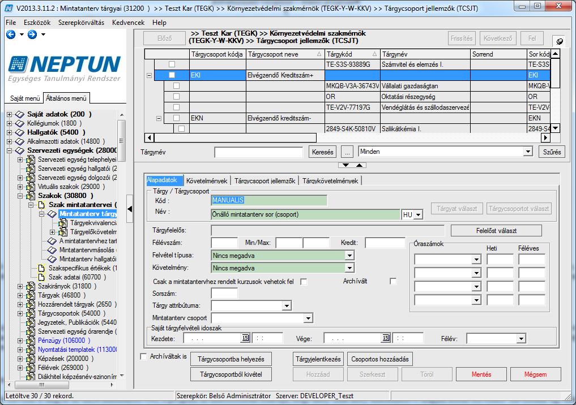Toggle the Archívált checkbox

click(x=393, y=281)
